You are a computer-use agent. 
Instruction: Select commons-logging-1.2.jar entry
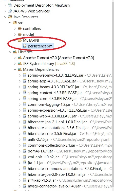(x=49, y=105)
